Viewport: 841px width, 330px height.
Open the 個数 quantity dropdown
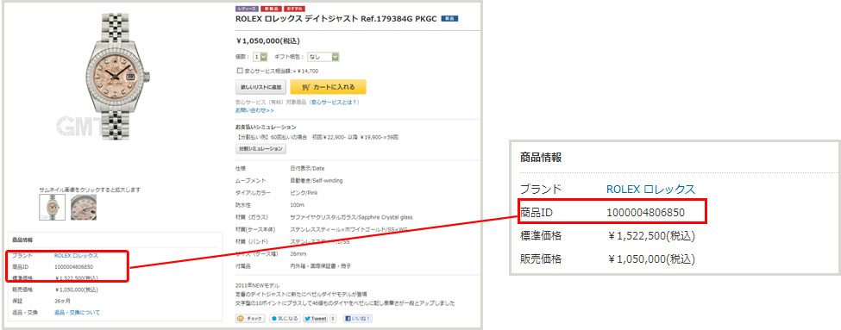pyautogui.click(x=260, y=57)
